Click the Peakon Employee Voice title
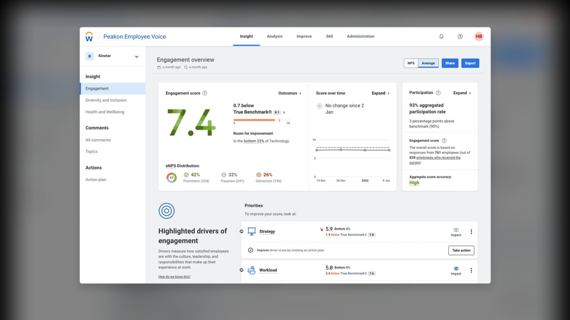 point(135,37)
